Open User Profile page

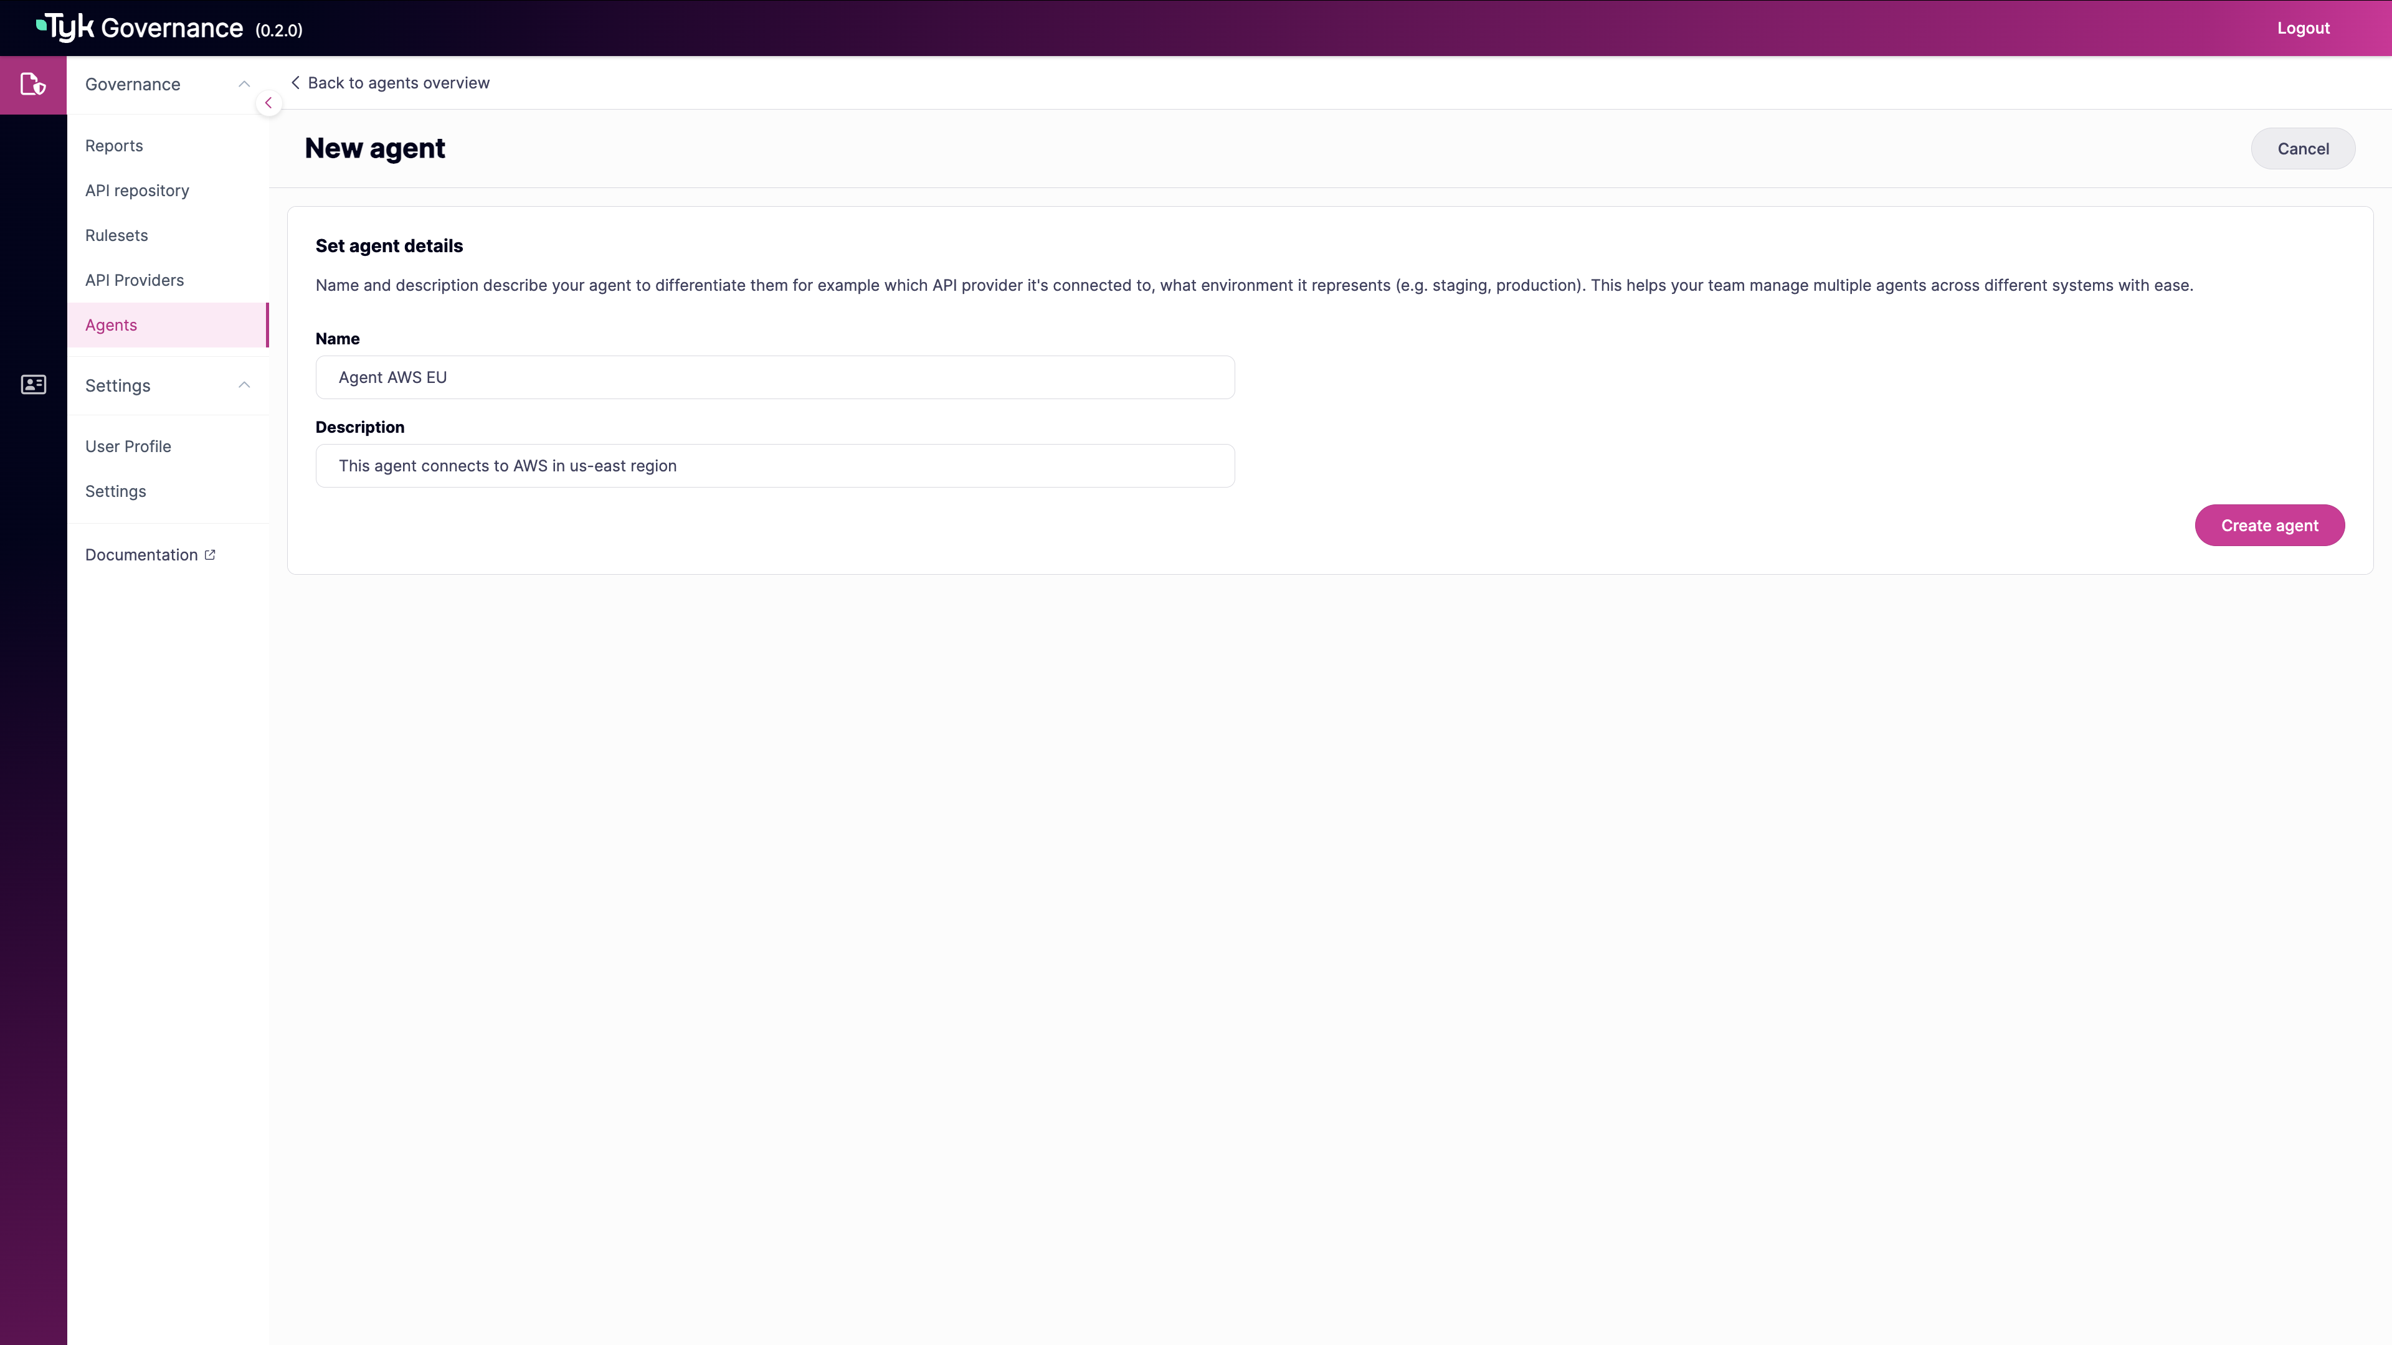click(128, 446)
